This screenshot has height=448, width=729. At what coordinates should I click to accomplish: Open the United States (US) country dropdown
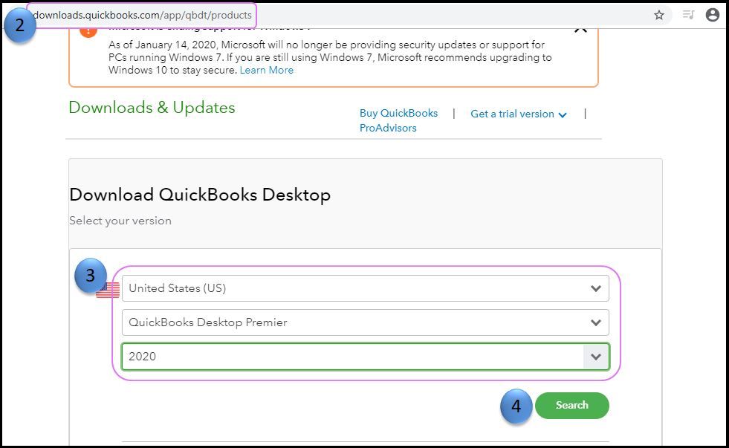point(365,288)
